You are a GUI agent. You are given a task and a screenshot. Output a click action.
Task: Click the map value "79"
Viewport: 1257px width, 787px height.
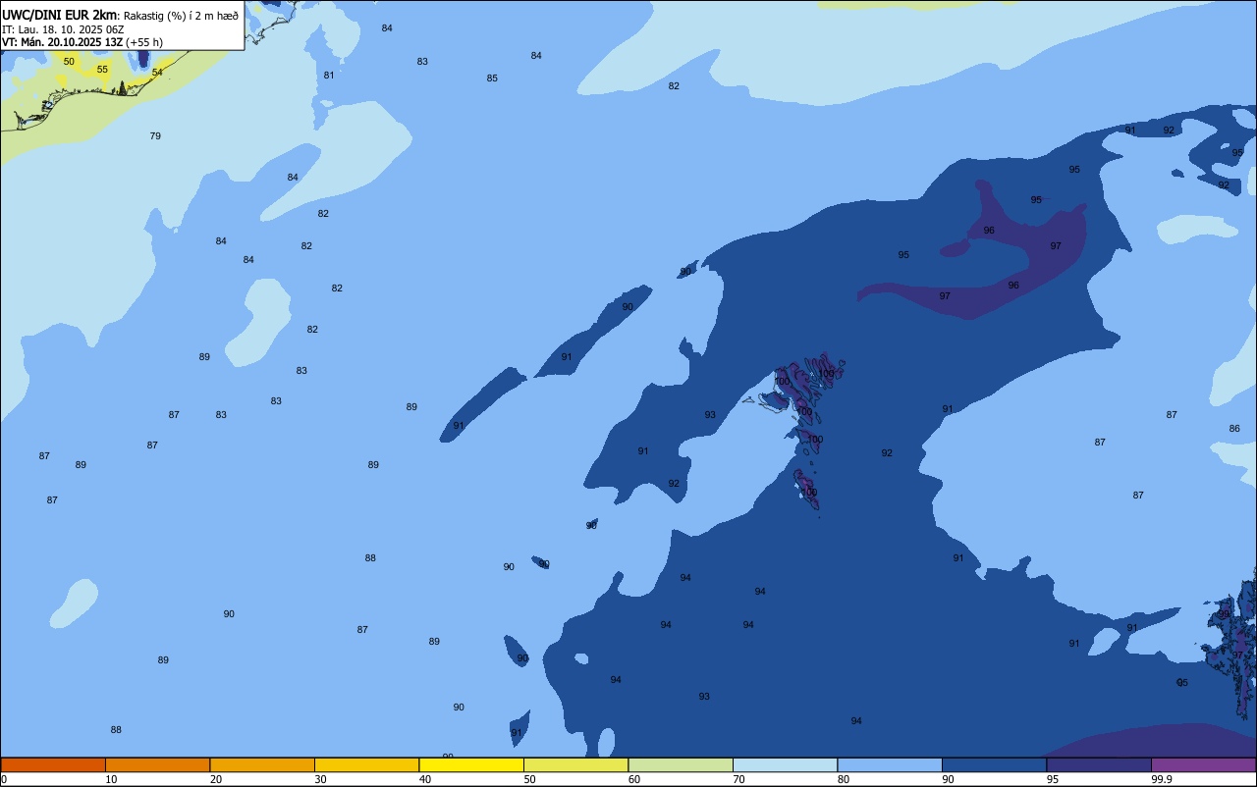point(155,135)
